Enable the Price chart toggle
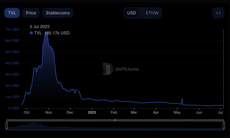The image size is (230, 138). tap(31, 13)
